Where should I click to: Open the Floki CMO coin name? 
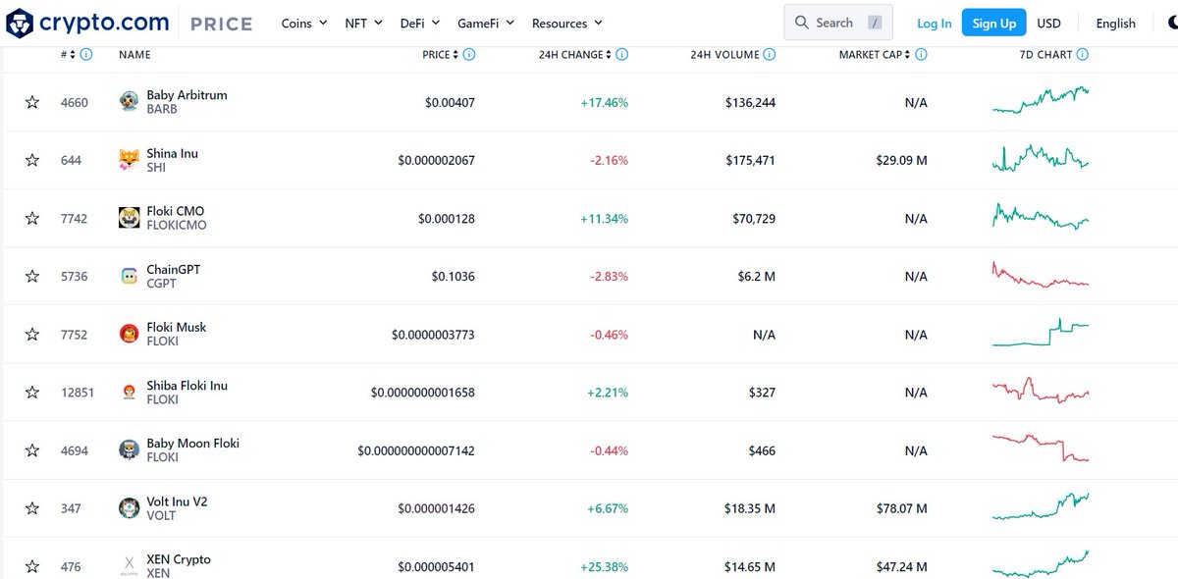pyautogui.click(x=176, y=211)
